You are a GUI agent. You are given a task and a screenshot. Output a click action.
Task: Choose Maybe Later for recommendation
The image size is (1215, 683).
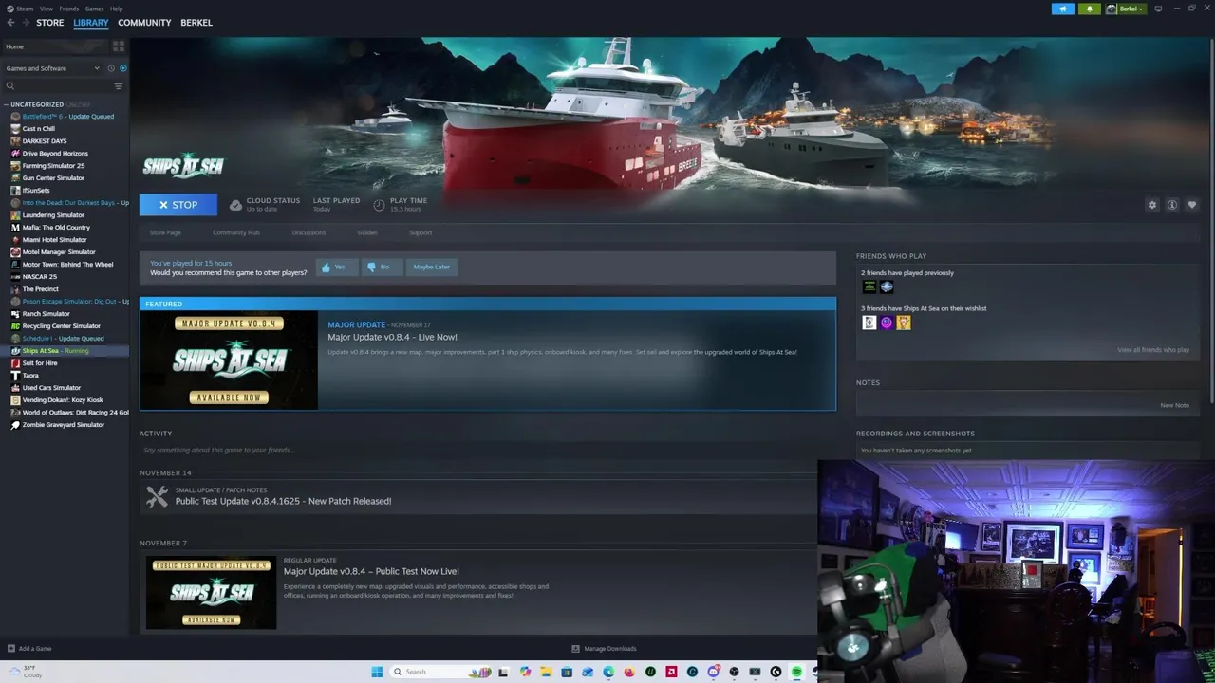coord(431,267)
